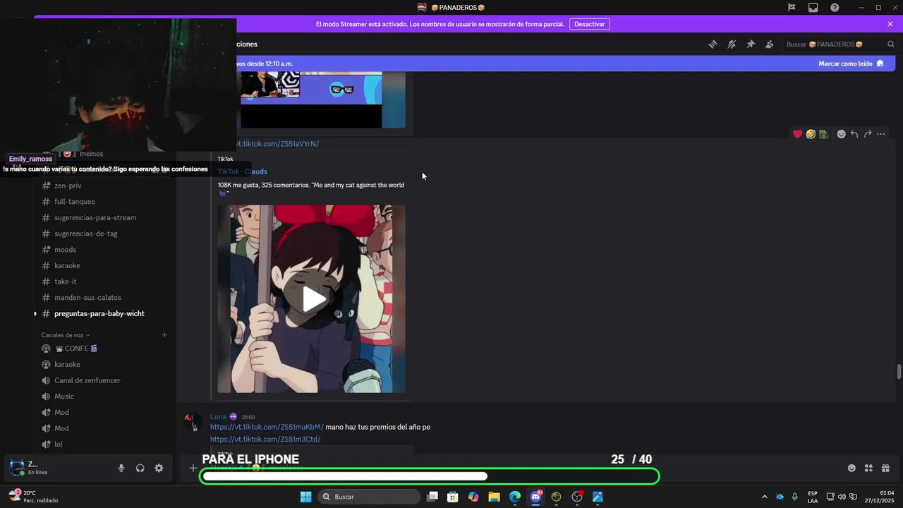Click the reply arrow on the message
The width and height of the screenshot is (903, 508).
coord(854,134)
